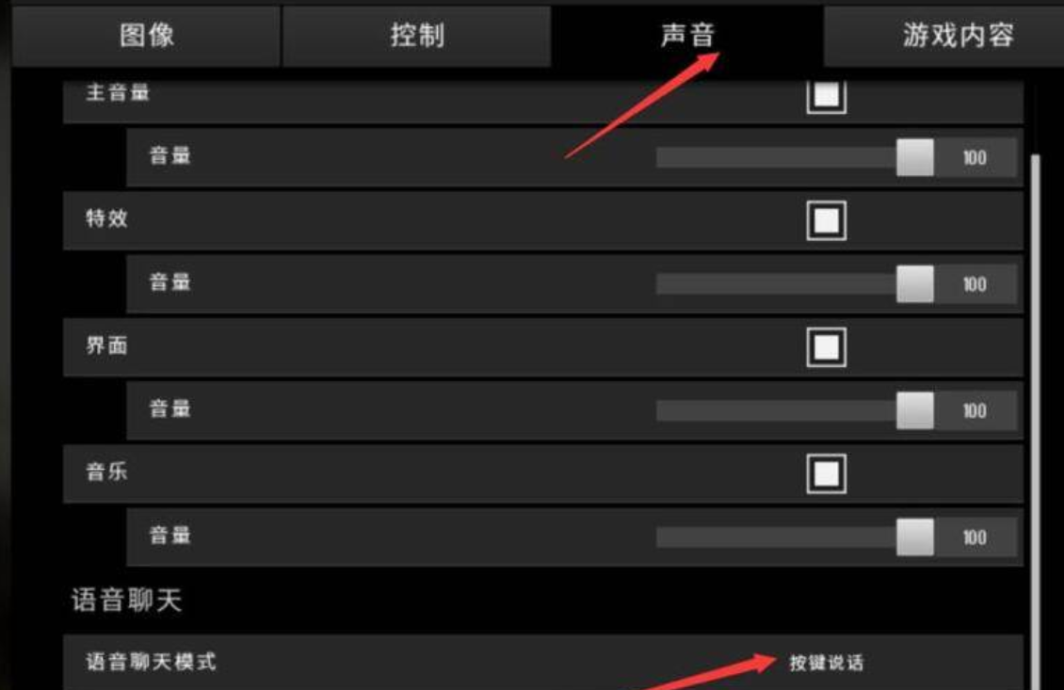Image resolution: width=1064 pixels, height=690 pixels.
Task: Click the vertical scrollbar on the right
Action: click(x=1035, y=421)
